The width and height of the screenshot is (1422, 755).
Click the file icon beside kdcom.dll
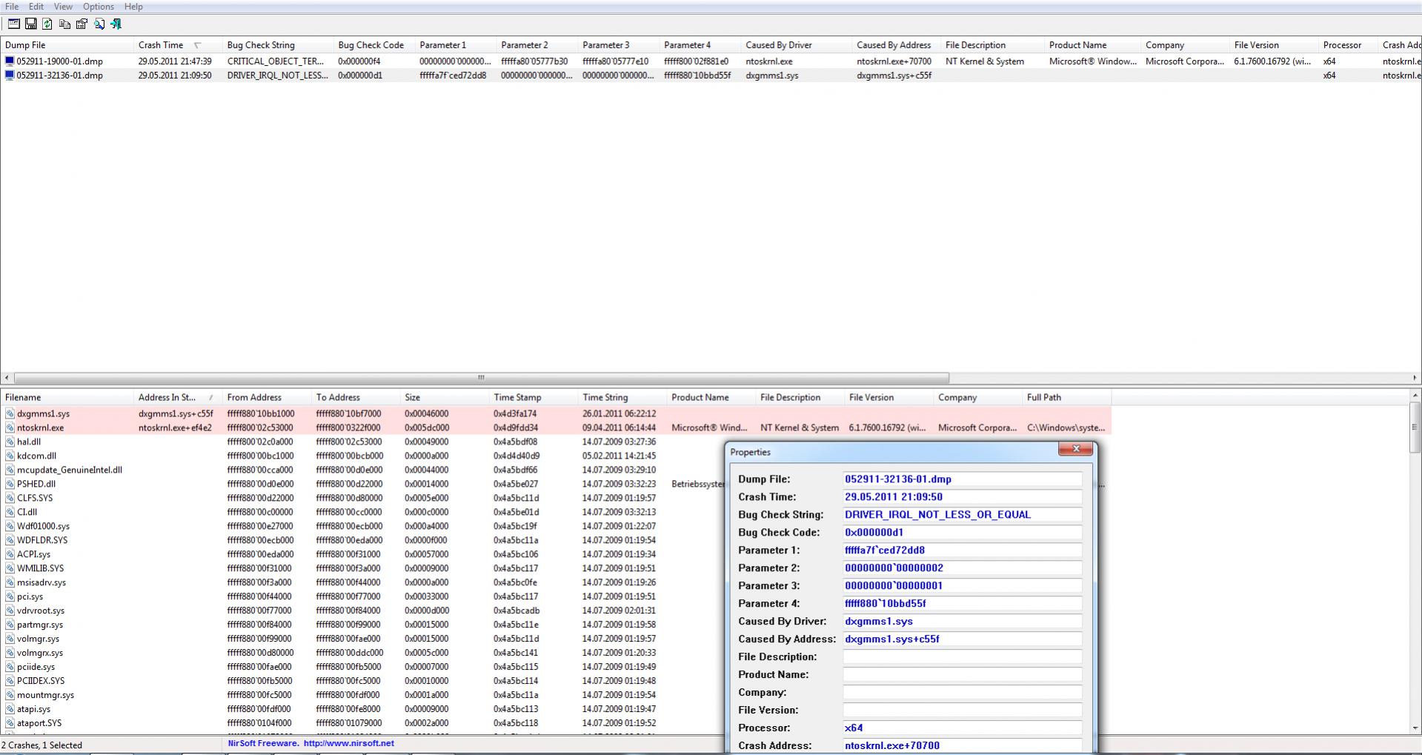(x=10, y=456)
